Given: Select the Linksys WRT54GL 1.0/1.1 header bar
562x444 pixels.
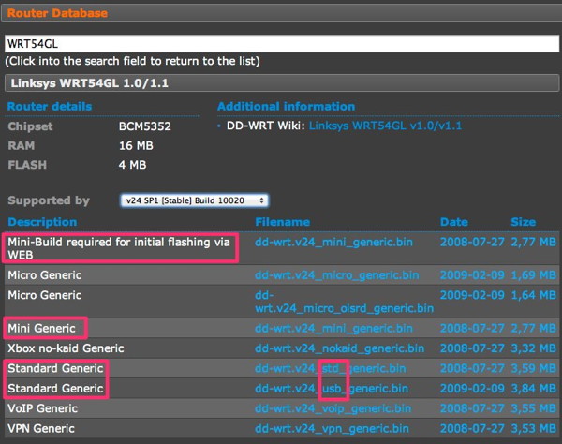Looking at the screenshot, I should [282, 83].
